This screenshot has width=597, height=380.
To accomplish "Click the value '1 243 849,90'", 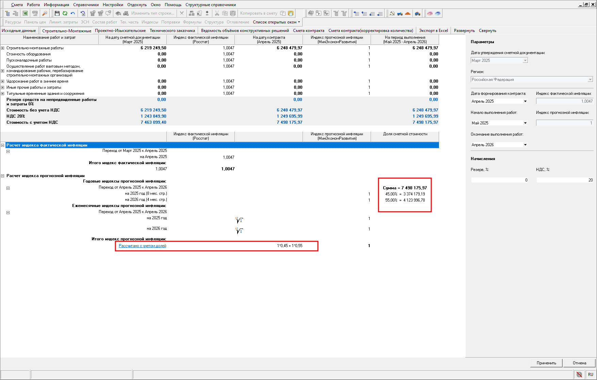I will [x=154, y=116].
